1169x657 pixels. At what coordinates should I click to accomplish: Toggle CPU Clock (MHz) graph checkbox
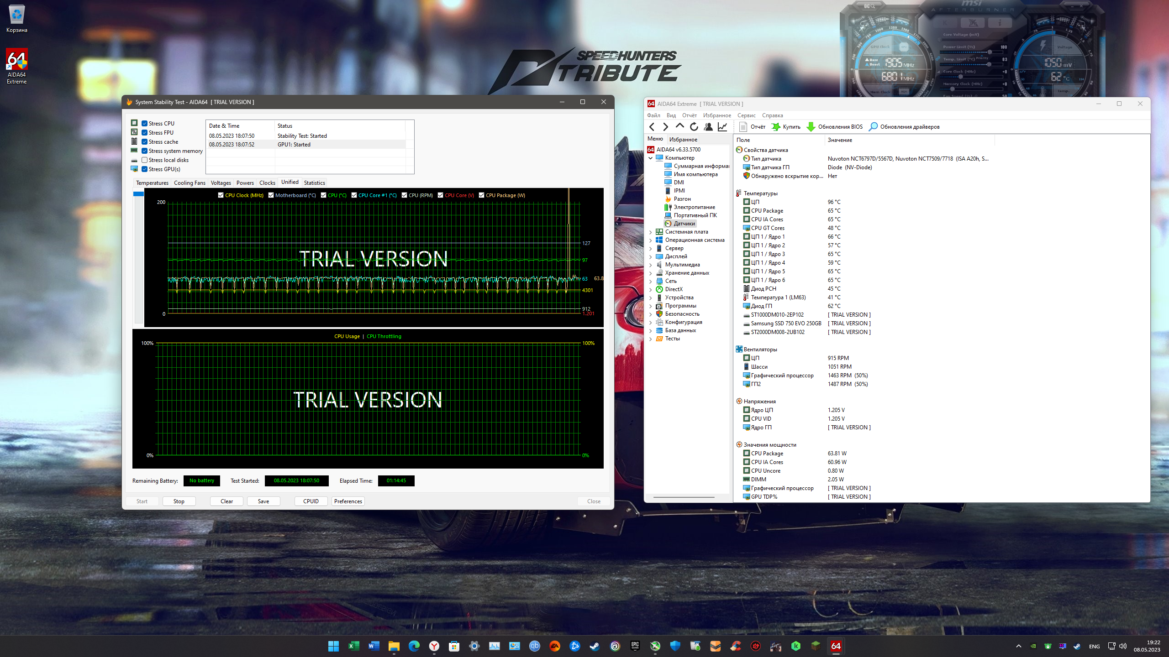pos(221,195)
